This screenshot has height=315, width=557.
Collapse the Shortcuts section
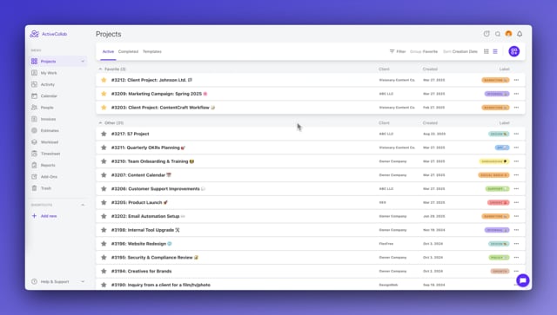click(83, 205)
